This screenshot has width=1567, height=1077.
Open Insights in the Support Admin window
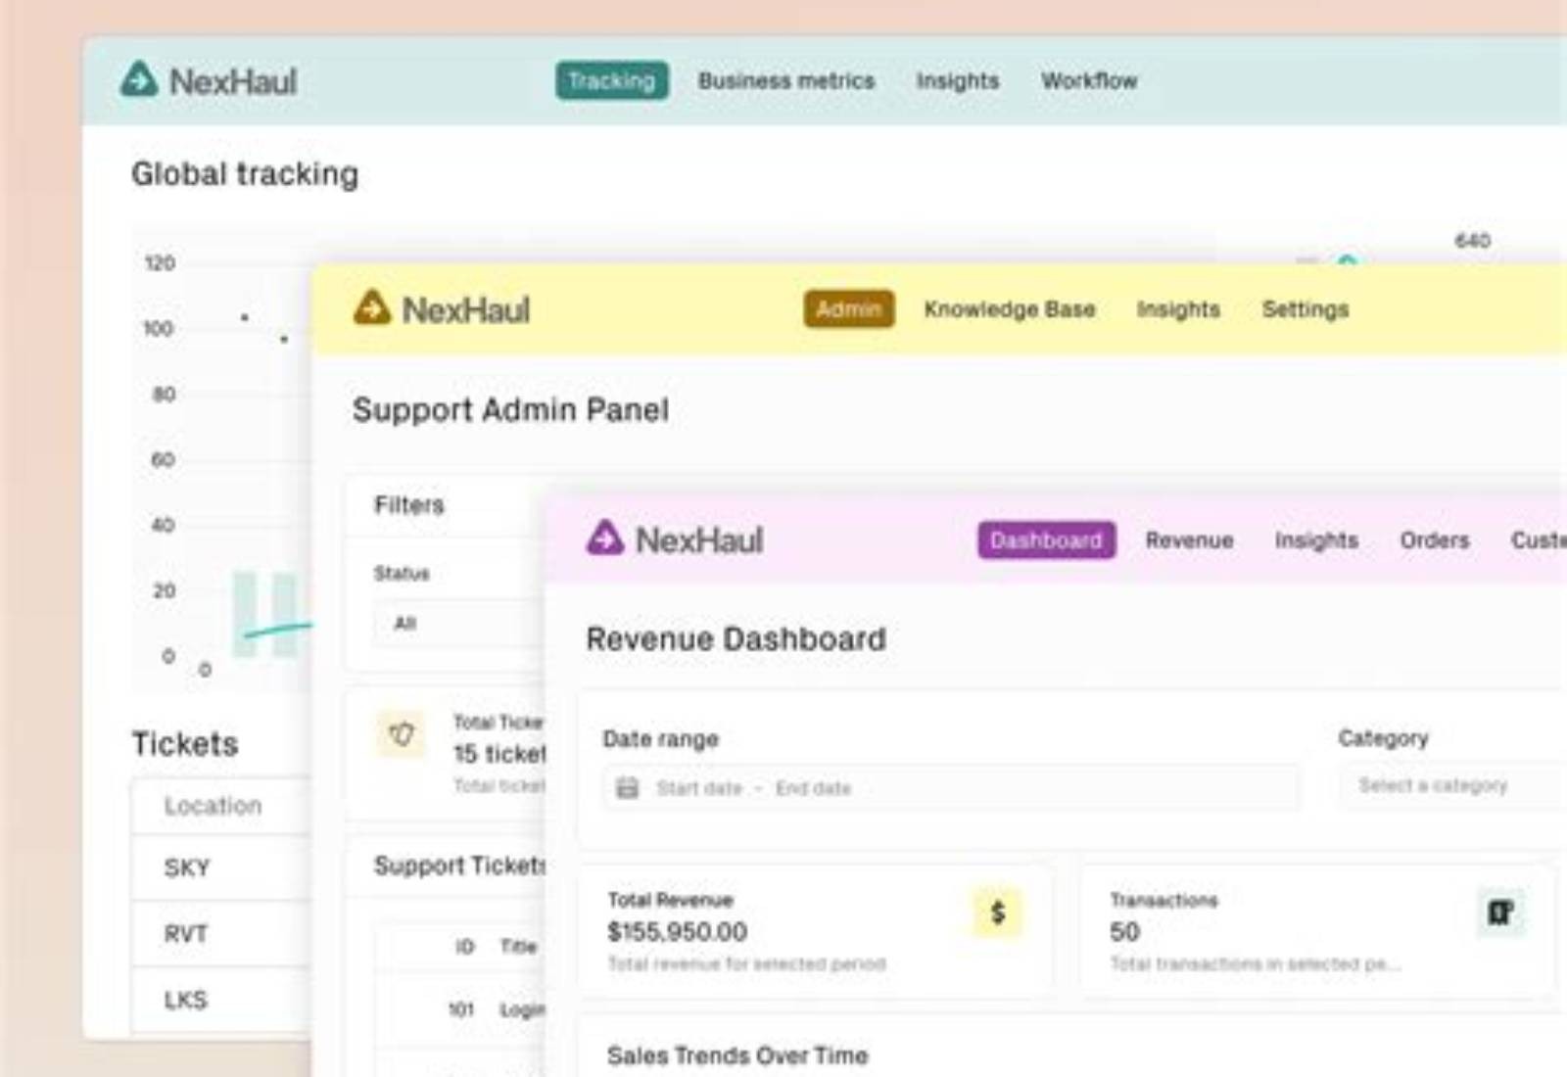(1178, 309)
